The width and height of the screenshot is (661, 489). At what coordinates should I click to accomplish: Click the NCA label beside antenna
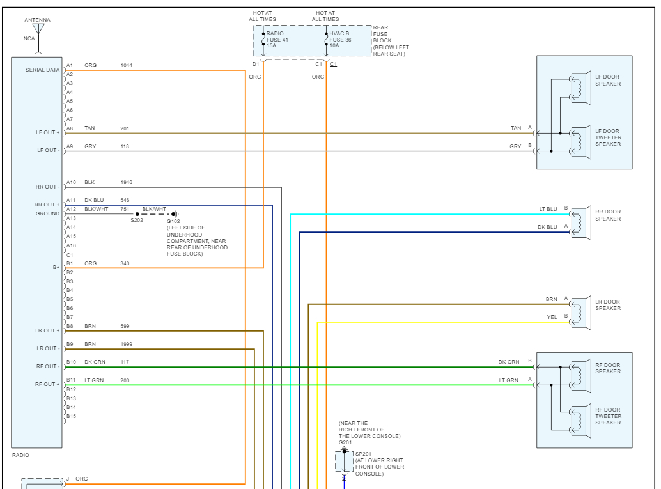(x=29, y=38)
